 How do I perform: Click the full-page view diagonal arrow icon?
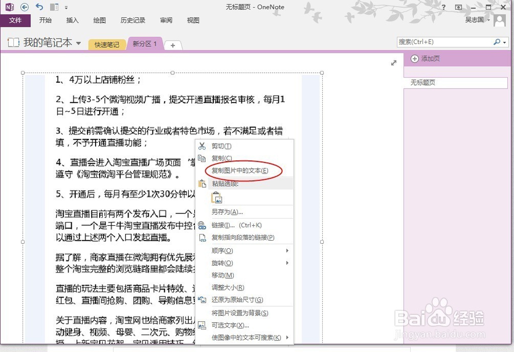tap(394, 63)
